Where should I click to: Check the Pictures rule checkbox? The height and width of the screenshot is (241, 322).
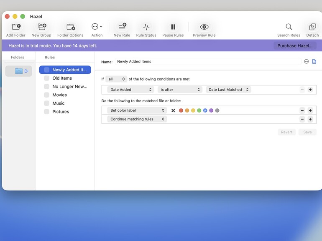(x=46, y=112)
